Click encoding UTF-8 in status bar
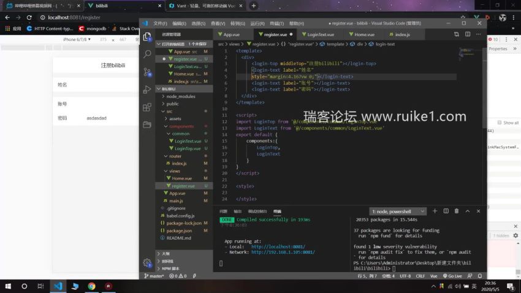 point(405,276)
